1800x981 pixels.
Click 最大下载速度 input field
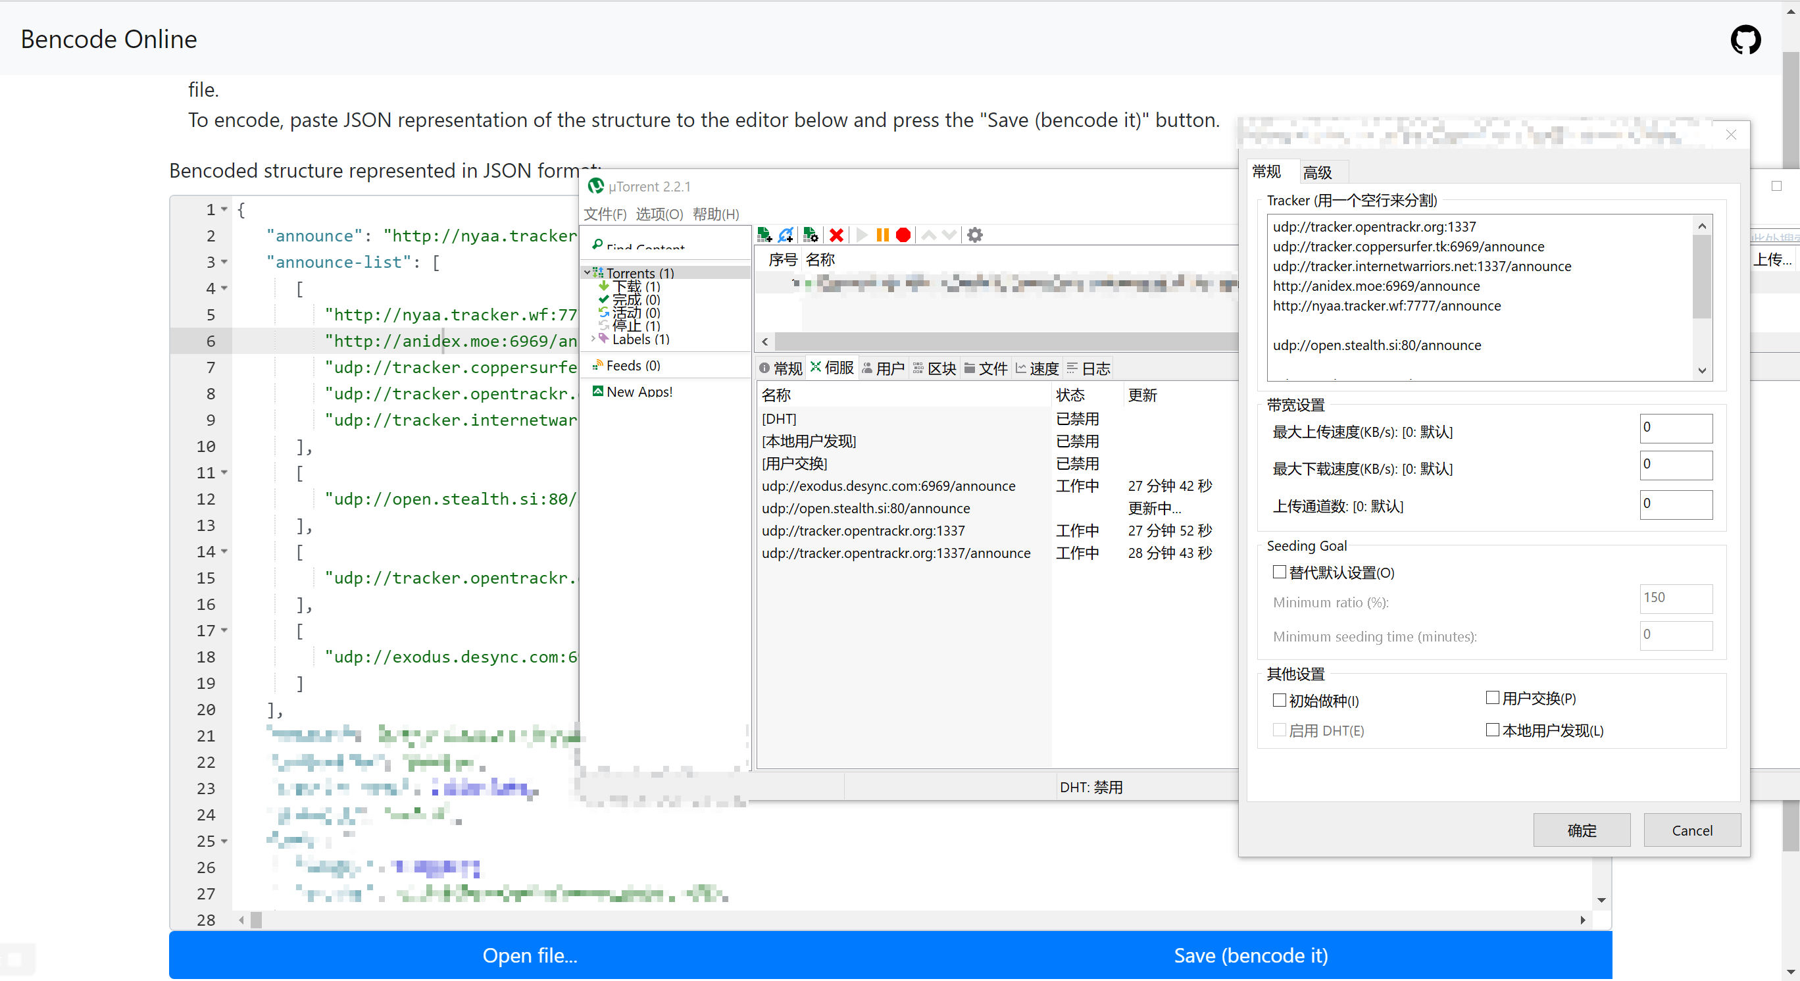tap(1676, 465)
